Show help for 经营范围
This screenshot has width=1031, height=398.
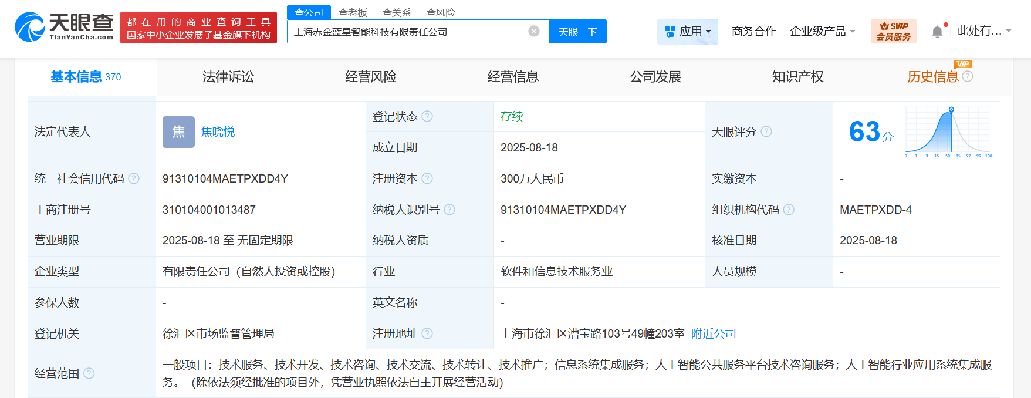[x=89, y=373]
